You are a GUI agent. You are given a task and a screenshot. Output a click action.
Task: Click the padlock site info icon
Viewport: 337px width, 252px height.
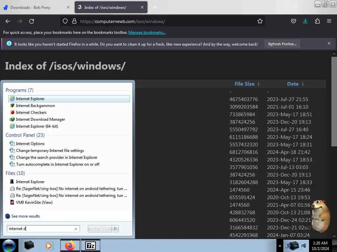click(x=74, y=21)
